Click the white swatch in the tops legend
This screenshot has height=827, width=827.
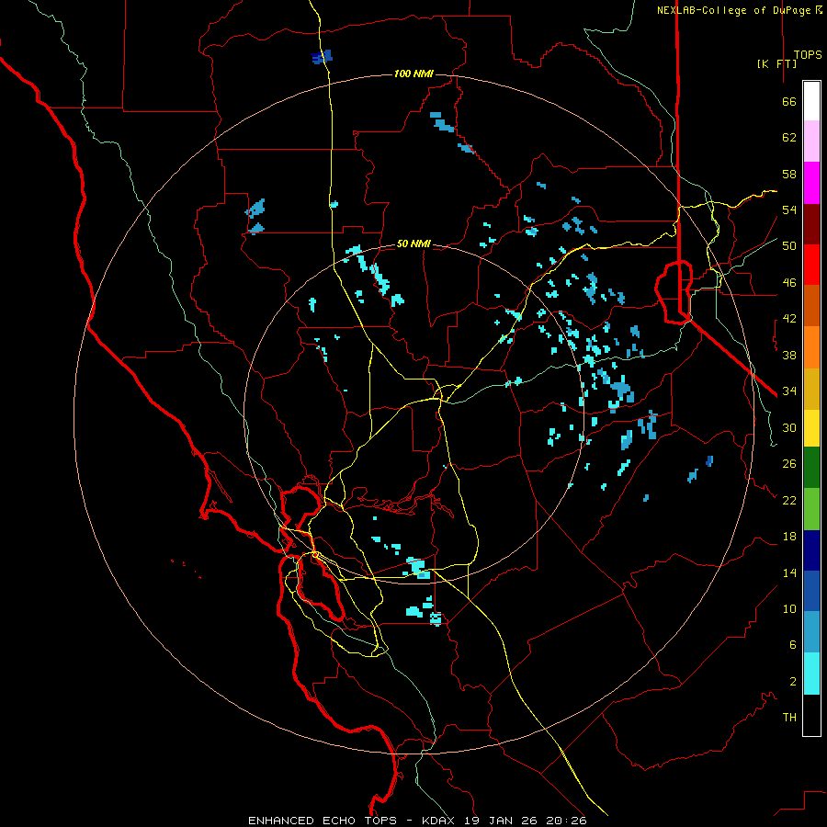(811, 101)
